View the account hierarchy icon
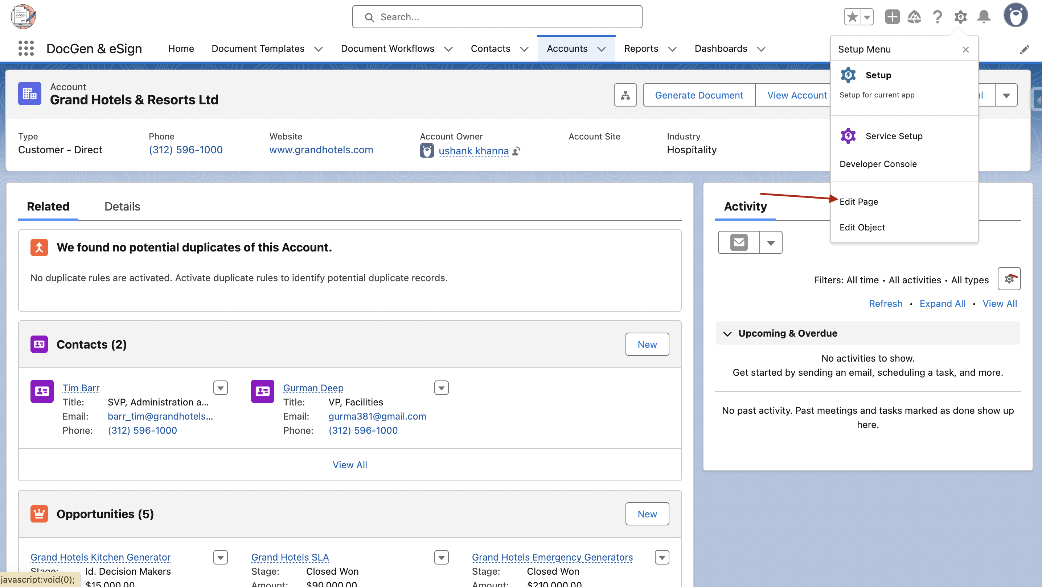This screenshot has height=587, width=1042. point(625,95)
